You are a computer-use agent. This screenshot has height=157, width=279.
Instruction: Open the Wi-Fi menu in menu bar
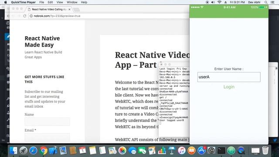tap(219, 2)
